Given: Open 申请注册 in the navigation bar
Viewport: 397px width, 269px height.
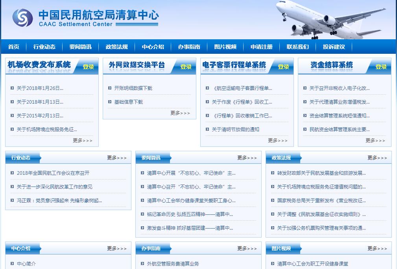Looking at the screenshot, I should 261,47.
